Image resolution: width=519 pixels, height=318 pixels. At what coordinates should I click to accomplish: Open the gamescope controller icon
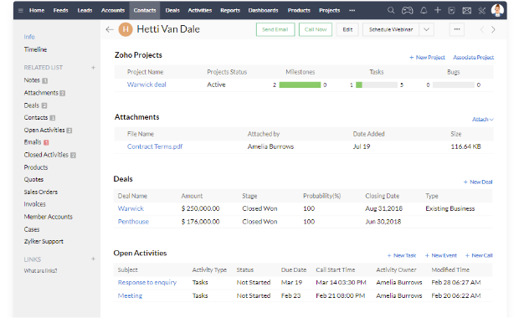click(407, 11)
